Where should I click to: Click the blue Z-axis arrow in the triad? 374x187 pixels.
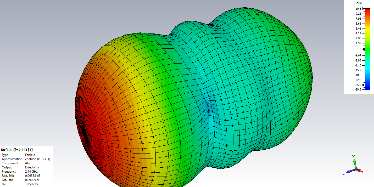[x=349, y=172]
